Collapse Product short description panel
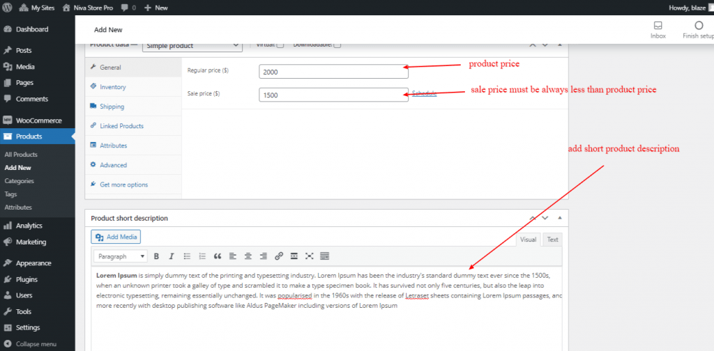This screenshot has height=351, width=714. pos(560,218)
